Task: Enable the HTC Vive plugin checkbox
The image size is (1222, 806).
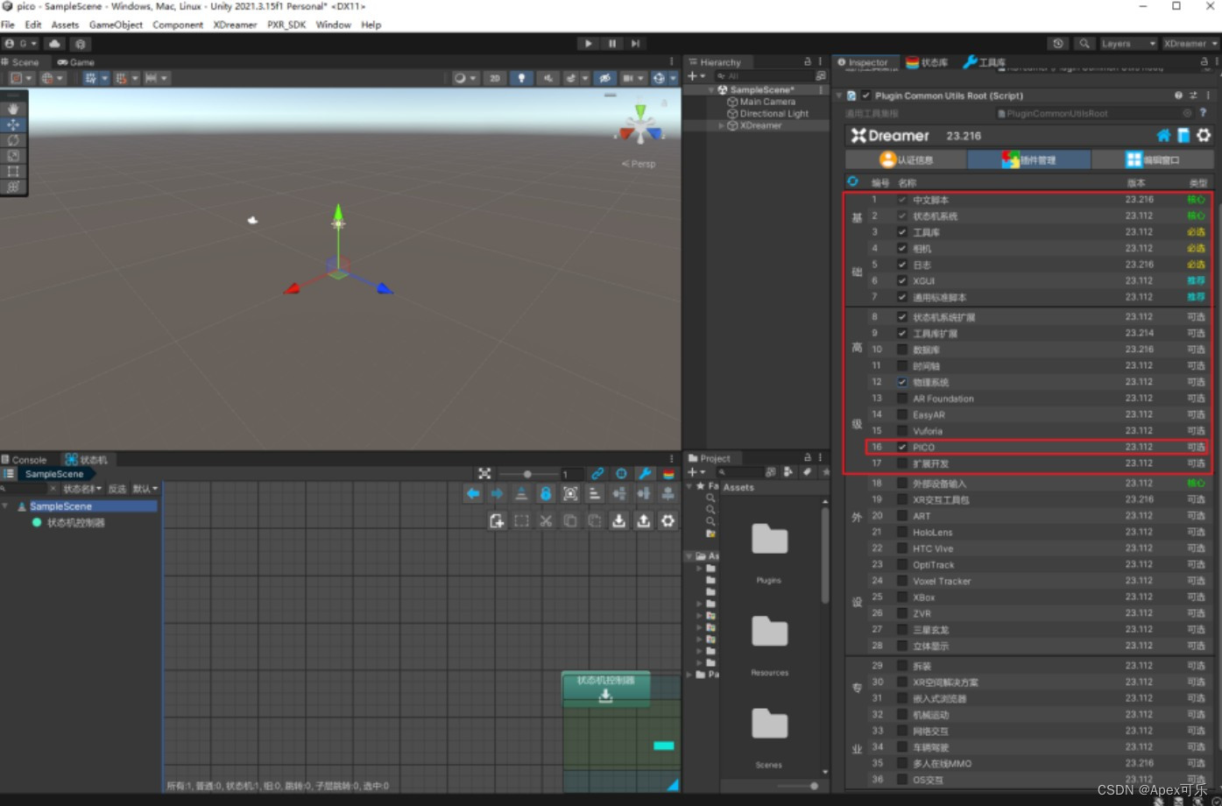Action: [902, 548]
